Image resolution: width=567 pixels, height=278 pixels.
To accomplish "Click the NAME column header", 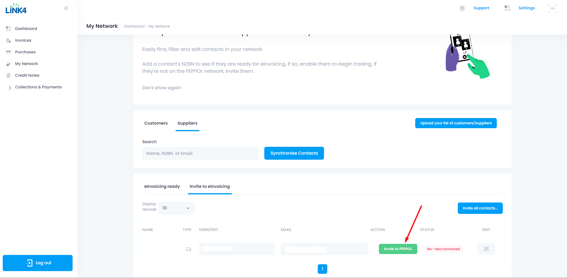I will pyautogui.click(x=148, y=230).
